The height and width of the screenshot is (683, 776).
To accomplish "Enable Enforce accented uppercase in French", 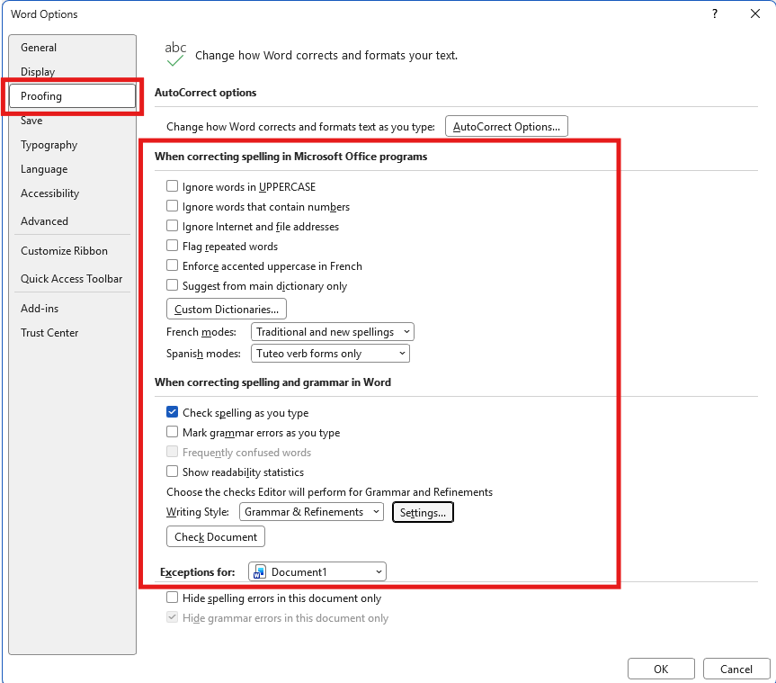I will click(x=173, y=265).
